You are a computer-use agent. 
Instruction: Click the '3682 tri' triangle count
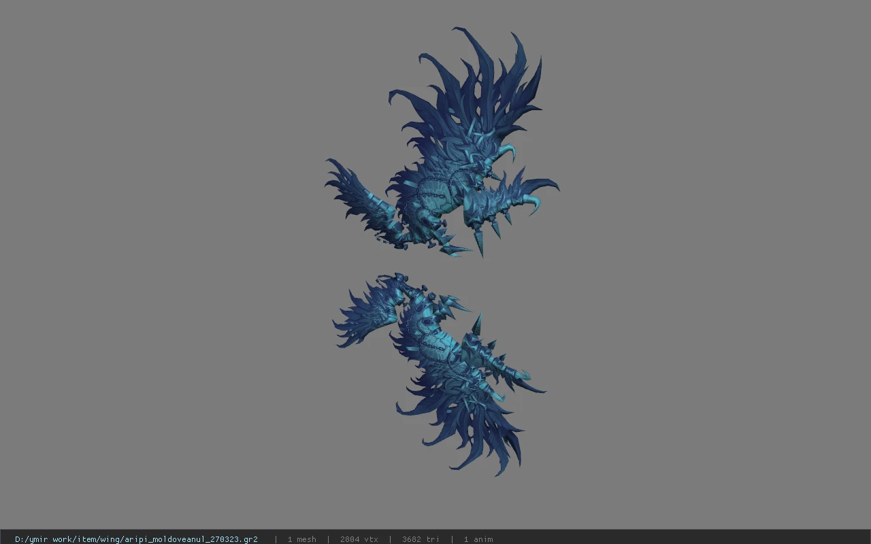coord(421,539)
